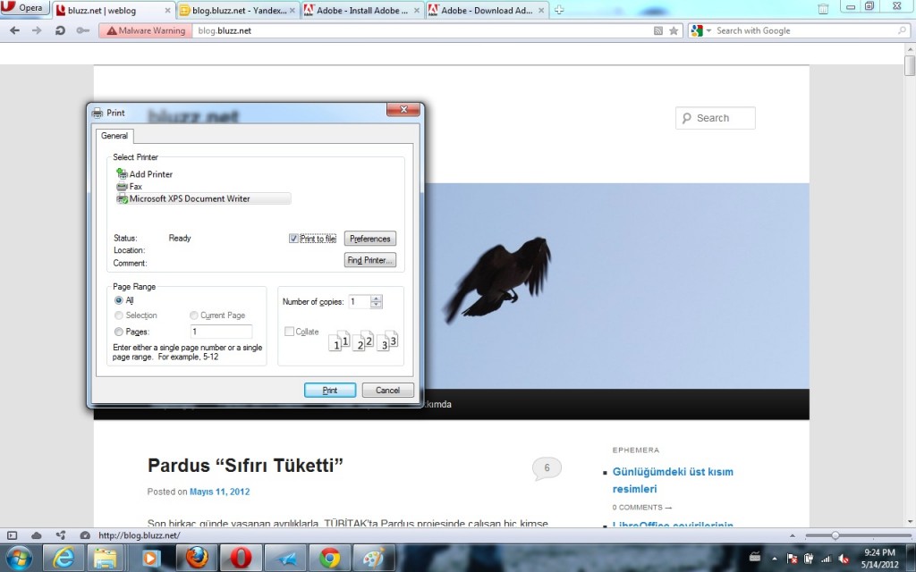Open Windows Explorer from the taskbar
The height and width of the screenshot is (572, 916).
106,559
